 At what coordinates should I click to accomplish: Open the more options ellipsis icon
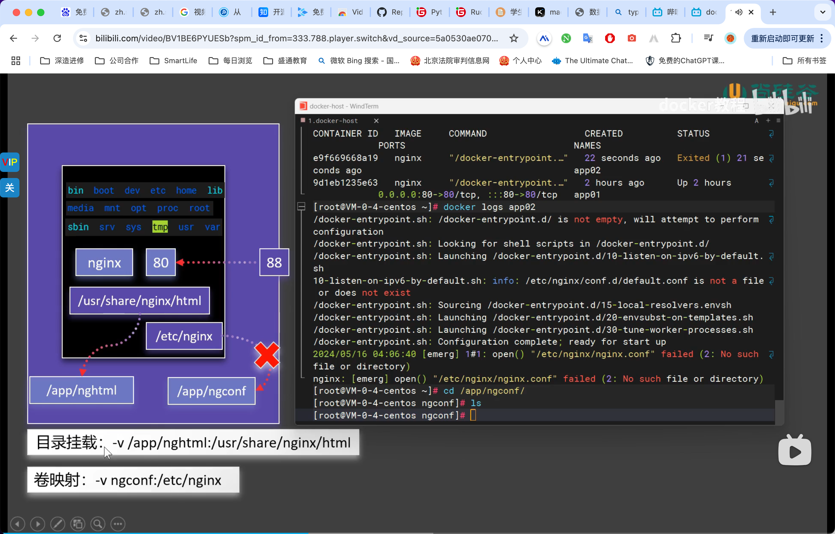118,524
